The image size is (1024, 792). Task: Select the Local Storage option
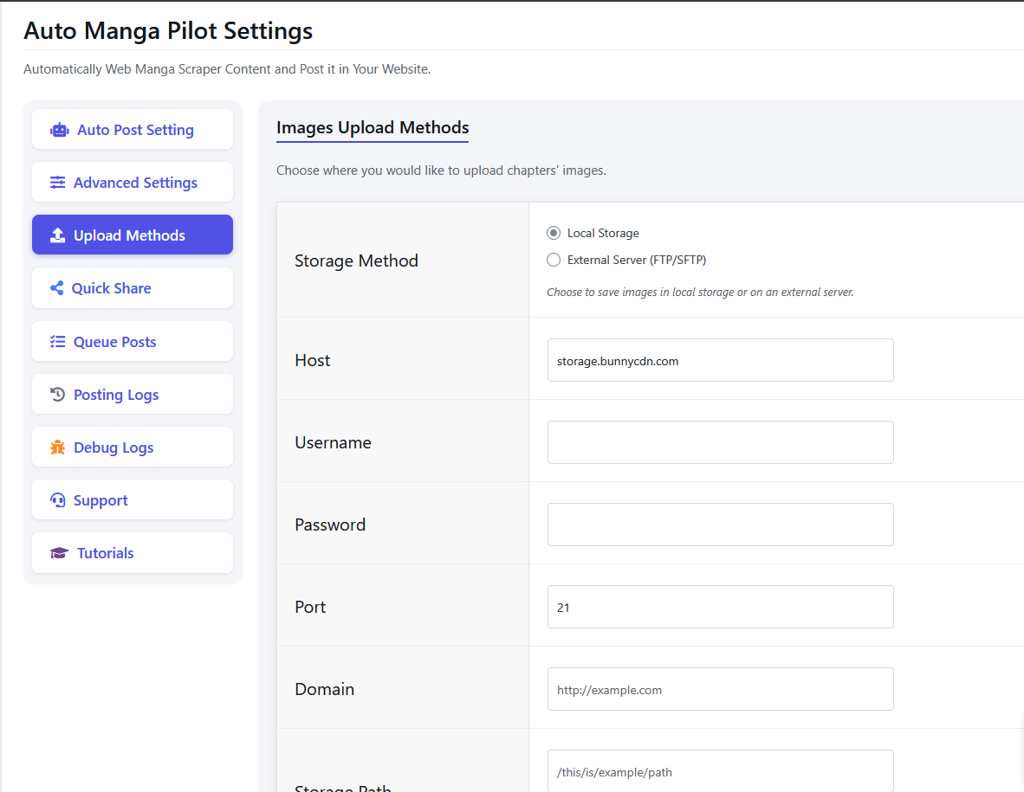(552, 233)
